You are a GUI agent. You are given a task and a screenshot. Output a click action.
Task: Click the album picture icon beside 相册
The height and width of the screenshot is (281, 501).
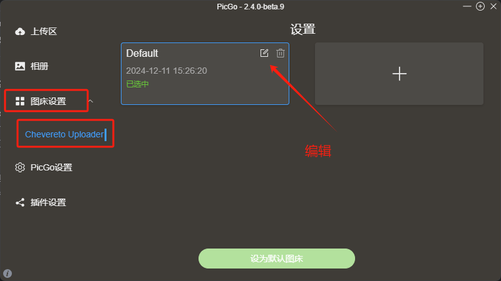coord(20,66)
